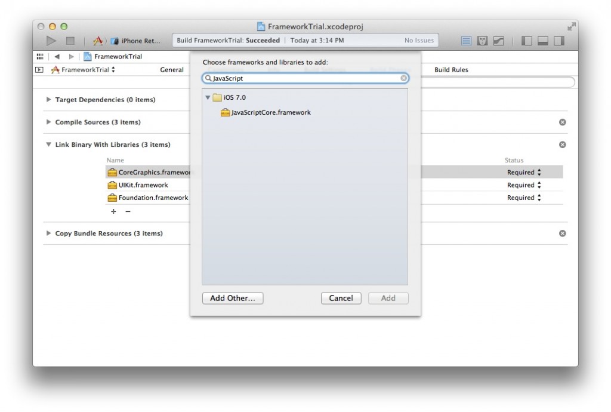Switch to the General tab
This screenshot has height=412, width=611.
coord(172,69)
